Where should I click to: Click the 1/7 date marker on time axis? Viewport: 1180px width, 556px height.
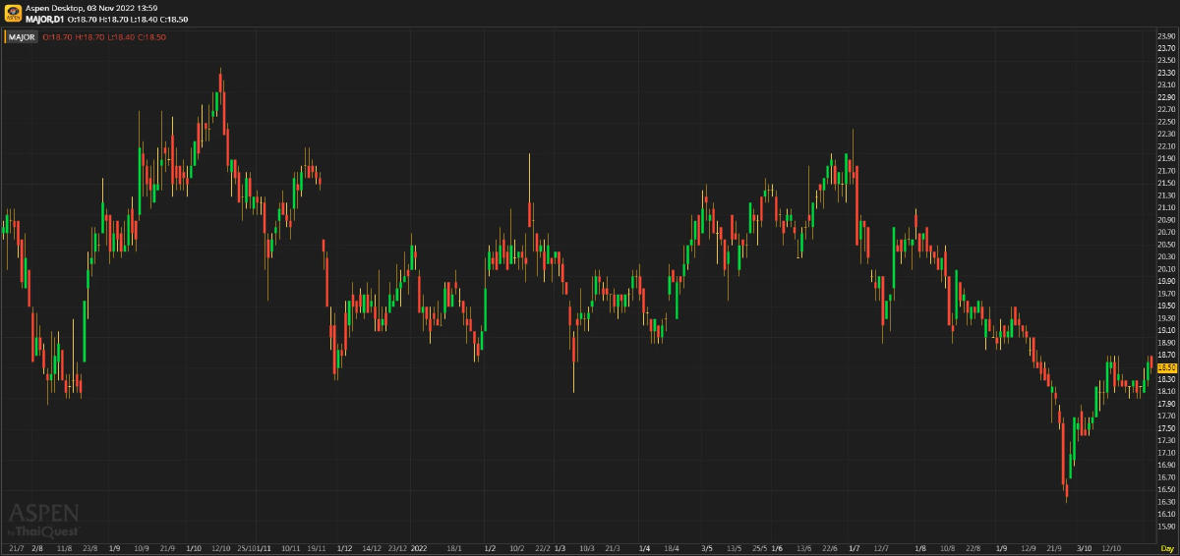[855, 547]
